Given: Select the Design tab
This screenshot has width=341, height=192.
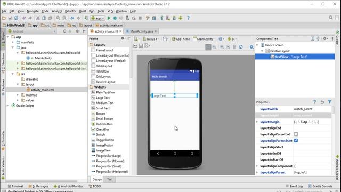Looking at the screenshot, I should click(x=97, y=179).
